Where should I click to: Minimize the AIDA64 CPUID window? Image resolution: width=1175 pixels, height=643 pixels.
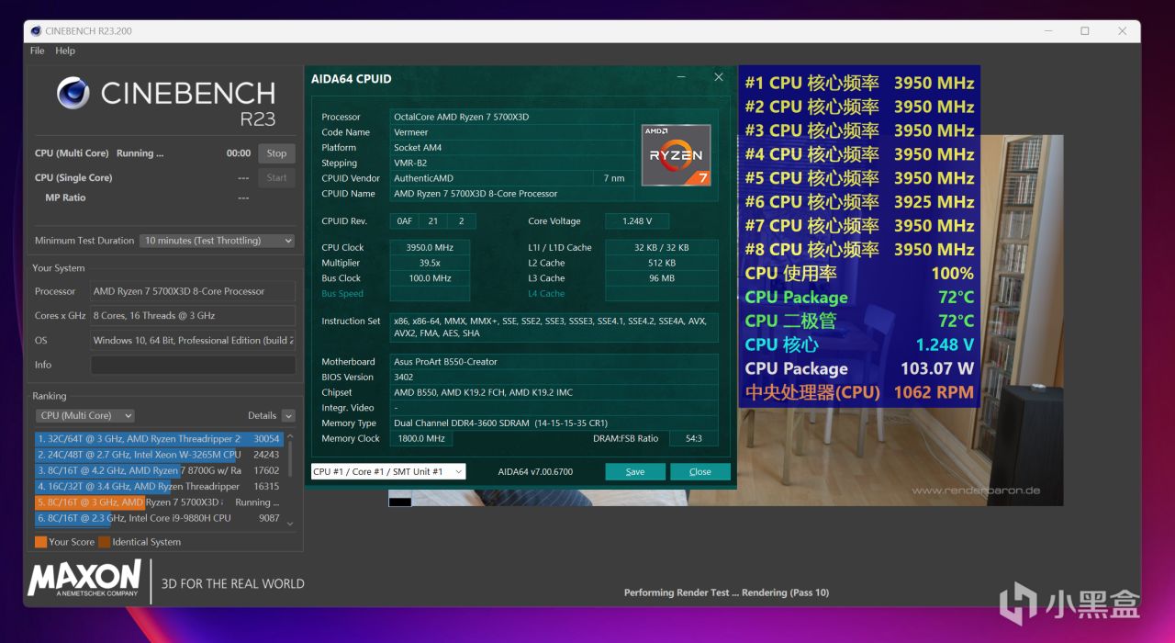click(681, 78)
